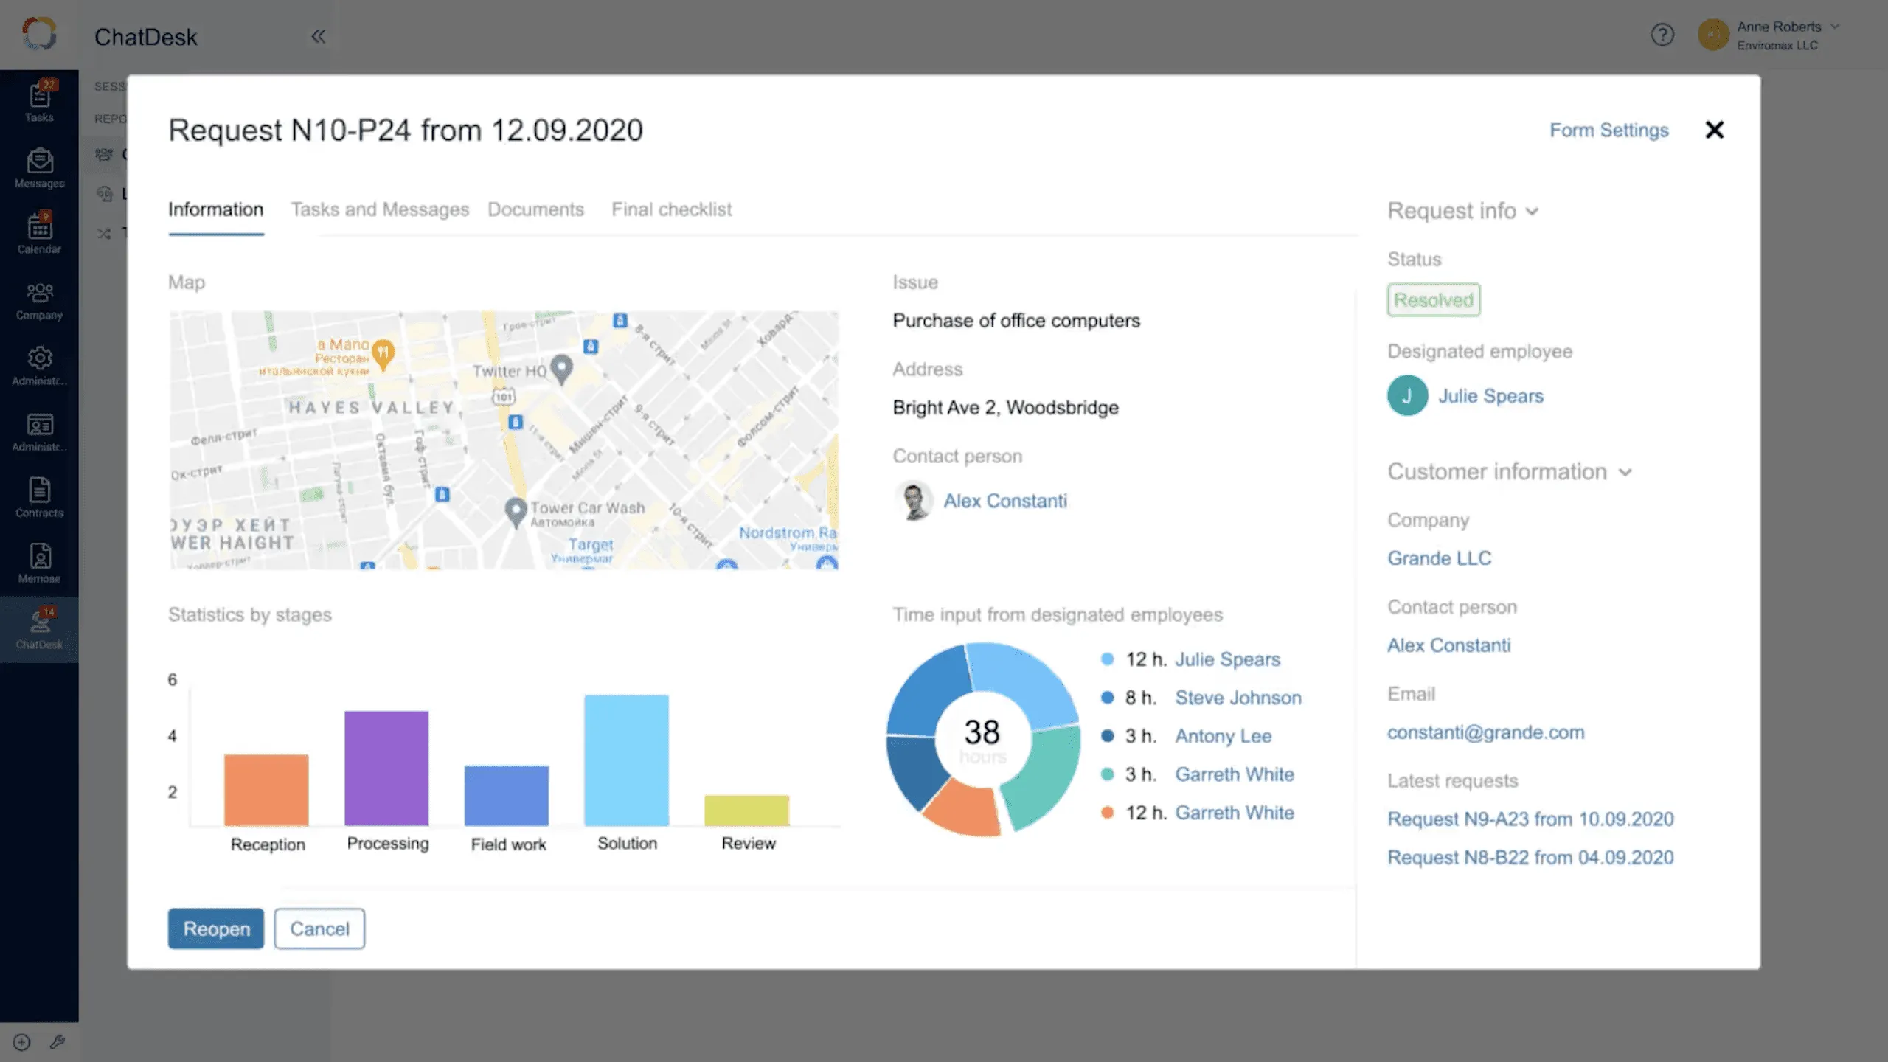Open Anne Roberts account dropdown
The image size is (1888, 1062).
coord(1834,27)
